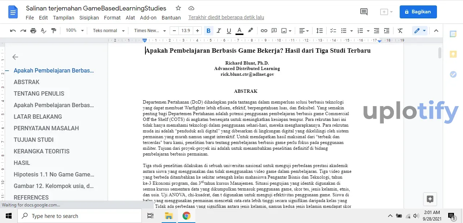This screenshot has width=463, height=223.
Task: Open bulleted list options arrow
Action: pos(351,31)
